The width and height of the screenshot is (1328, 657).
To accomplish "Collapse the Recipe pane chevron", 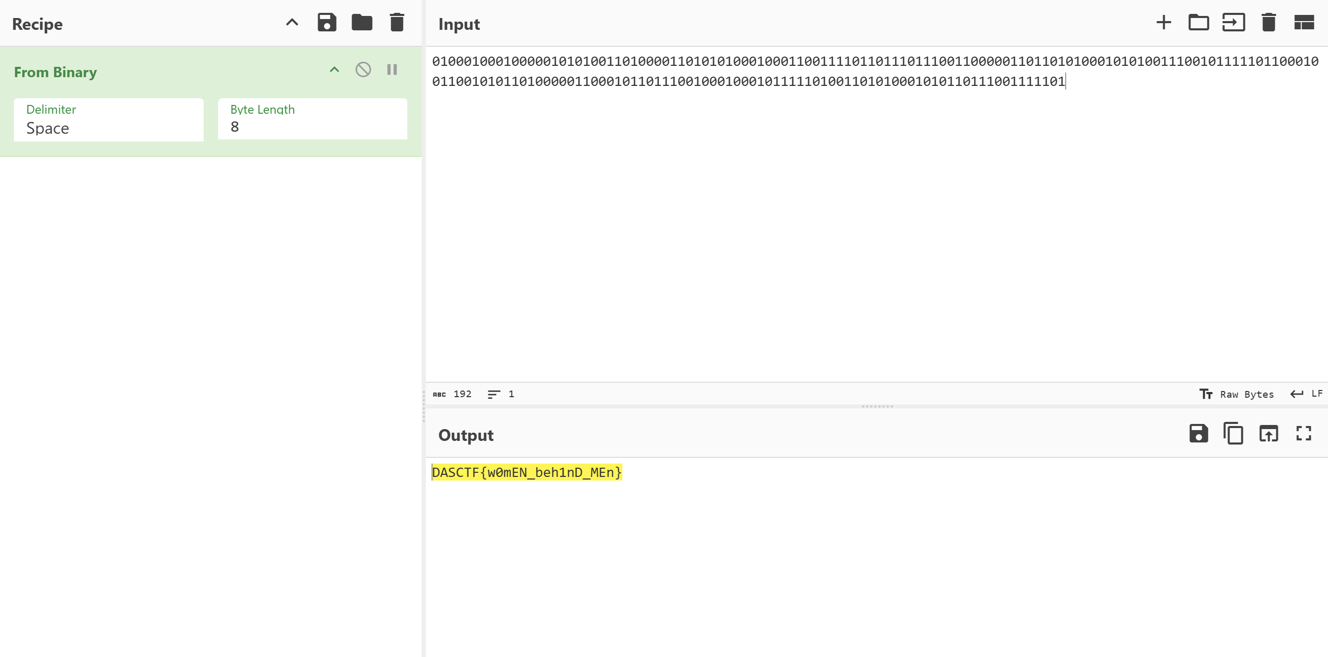I will [292, 23].
